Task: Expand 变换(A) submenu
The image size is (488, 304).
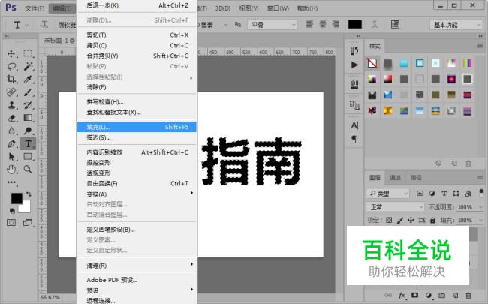Action: 137,194
